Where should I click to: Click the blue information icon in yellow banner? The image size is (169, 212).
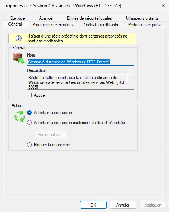click(x=19, y=38)
